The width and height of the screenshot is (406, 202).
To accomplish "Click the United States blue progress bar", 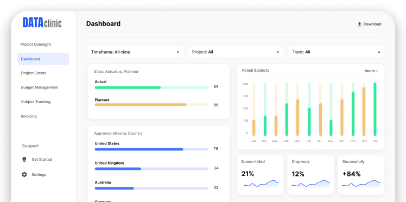I will click(x=151, y=149).
